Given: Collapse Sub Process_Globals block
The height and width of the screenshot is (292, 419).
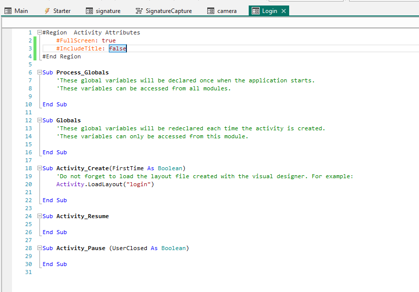Looking at the screenshot, I should 39,72.
